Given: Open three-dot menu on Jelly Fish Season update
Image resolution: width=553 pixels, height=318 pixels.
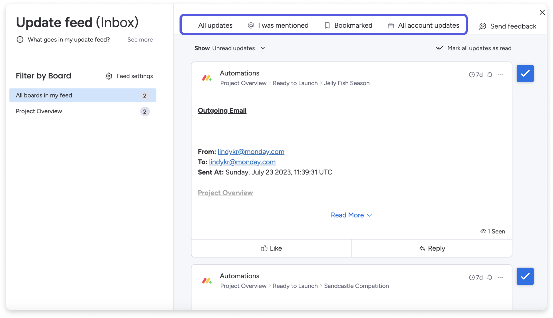Looking at the screenshot, I should [x=500, y=75].
